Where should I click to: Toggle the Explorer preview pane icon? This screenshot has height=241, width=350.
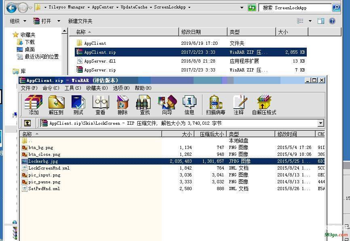coord(321,21)
